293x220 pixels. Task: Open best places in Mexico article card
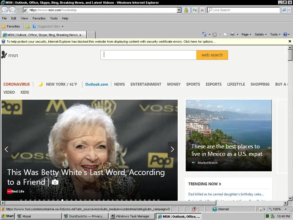(229, 135)
